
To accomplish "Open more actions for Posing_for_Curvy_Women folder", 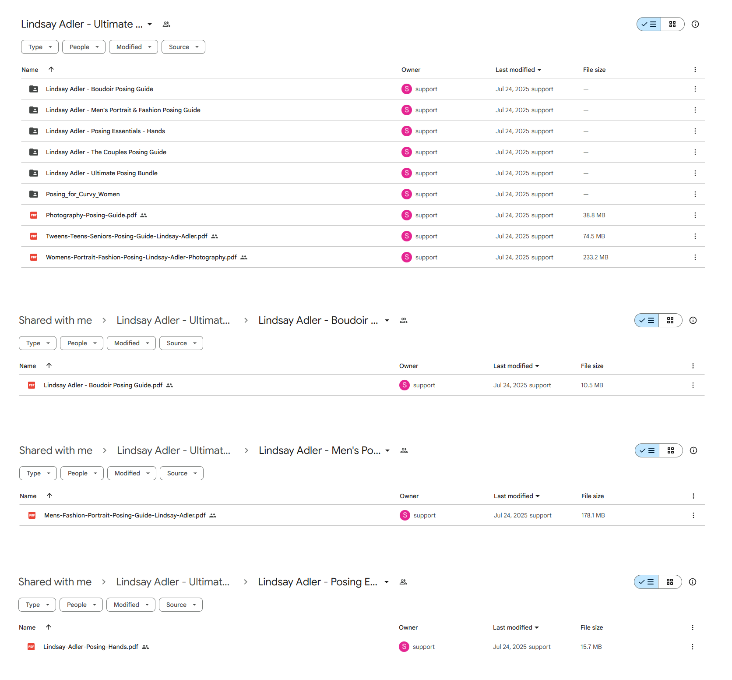I will pos(695,194).
